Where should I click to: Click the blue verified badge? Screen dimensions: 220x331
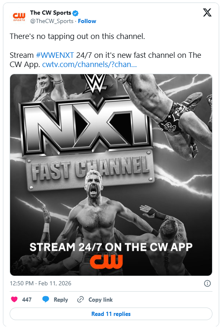(x=75, y=13)
